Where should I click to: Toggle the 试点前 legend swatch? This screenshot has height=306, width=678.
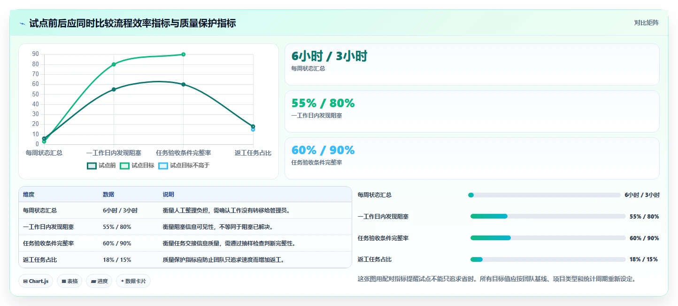(92, 165)
